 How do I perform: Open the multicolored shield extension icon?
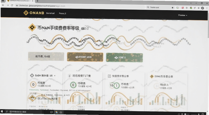[x=191, y=8]
